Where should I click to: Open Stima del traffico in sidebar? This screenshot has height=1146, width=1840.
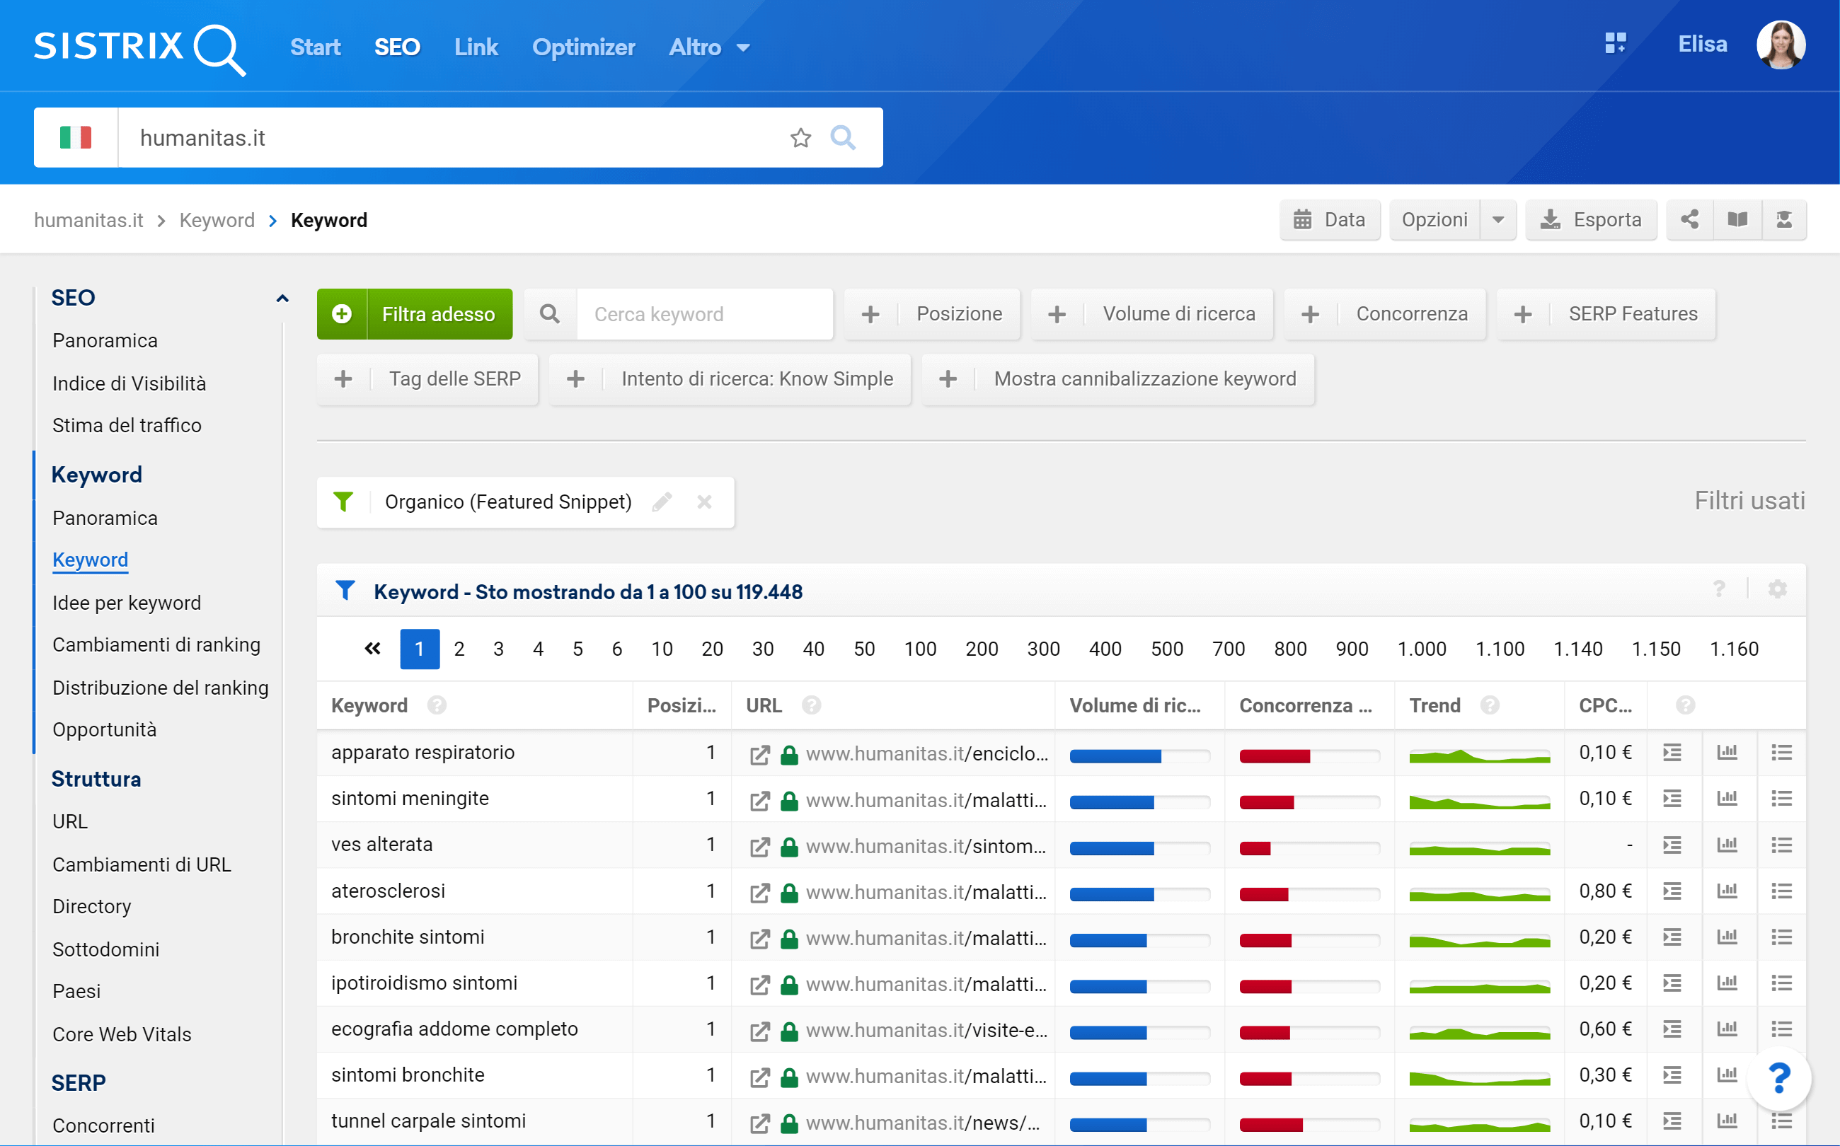[127, 425]
